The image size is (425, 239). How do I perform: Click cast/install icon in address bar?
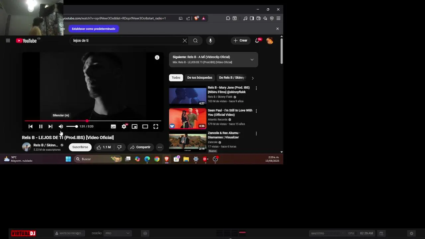[181, 18]
